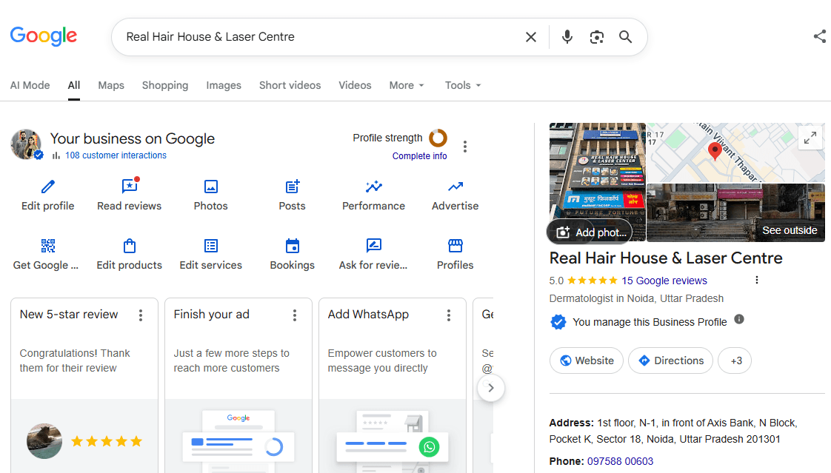Screen dimensions: 831x473
Task: Click the Profile strength progress ring
Action: click(438, 138)
